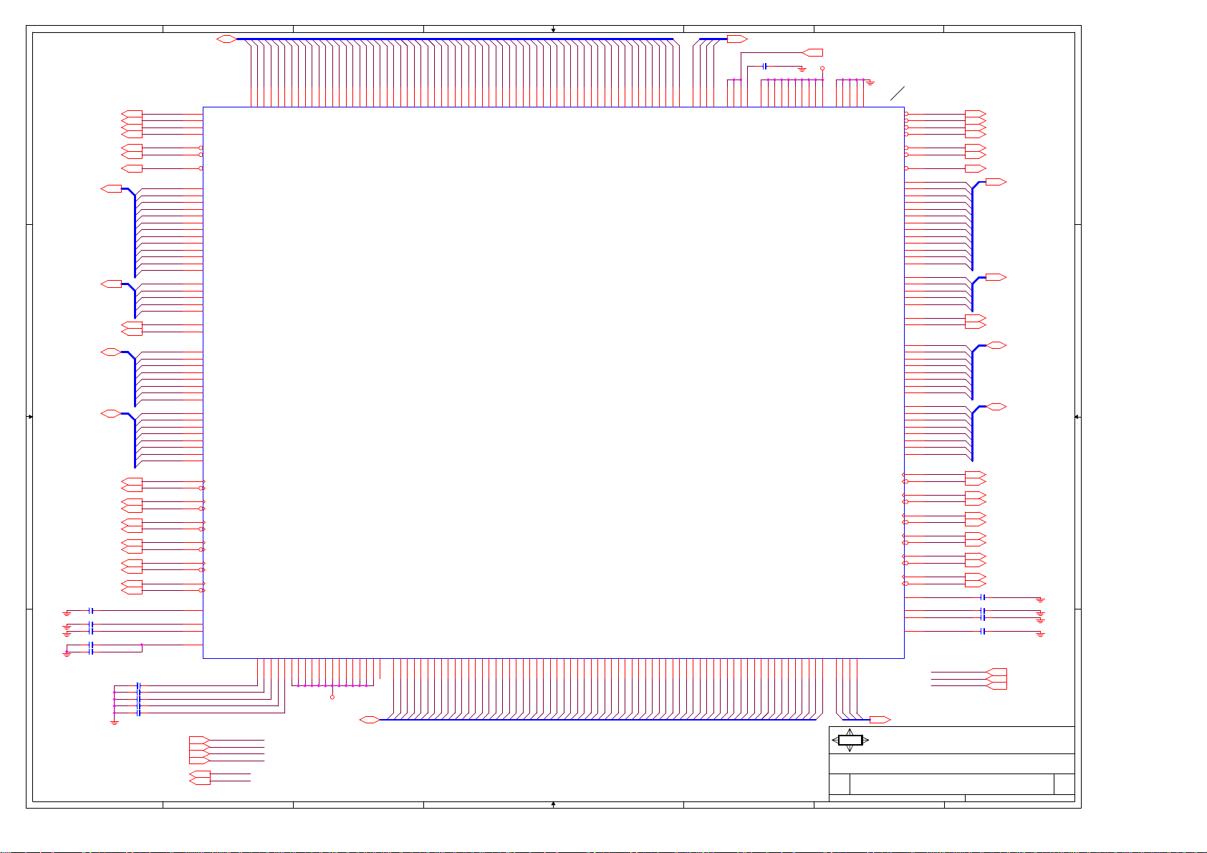Select the power circle symbol below the IC
This screenshot has height=853, width=1207.
coord(332,697)
